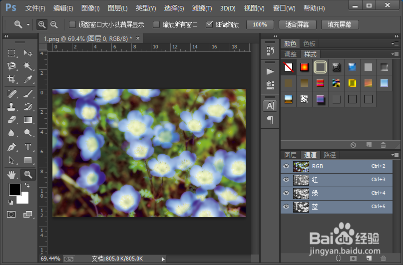The image size is (403, 265).
Task: Switch to the Layers (图层) tab
Action: click(291, 155)
